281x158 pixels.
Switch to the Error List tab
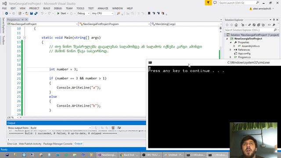12,144
